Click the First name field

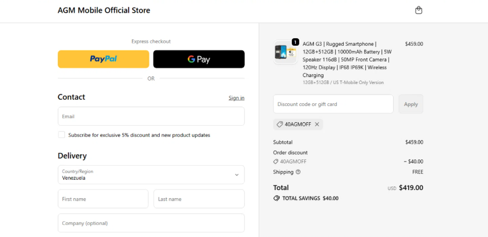click(x=103, y=199)
